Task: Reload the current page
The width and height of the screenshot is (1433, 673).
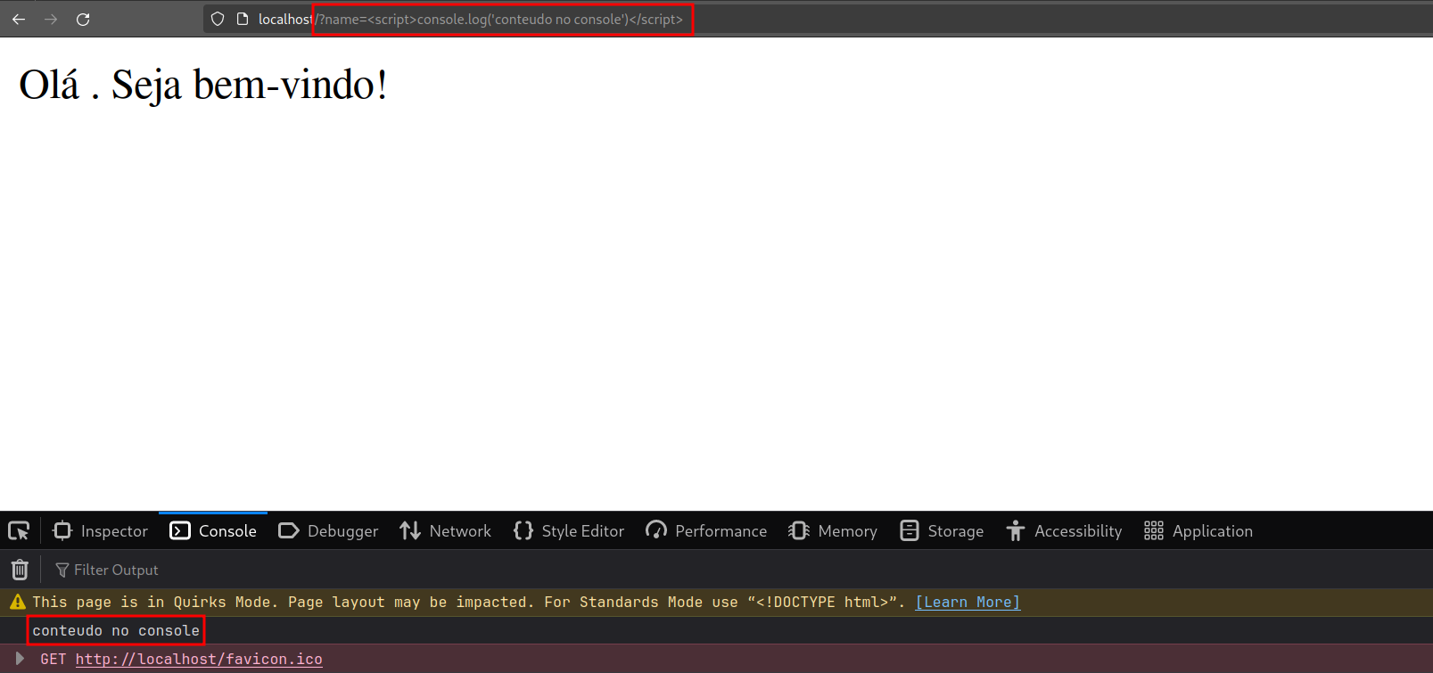Action: tap(83, 19)
